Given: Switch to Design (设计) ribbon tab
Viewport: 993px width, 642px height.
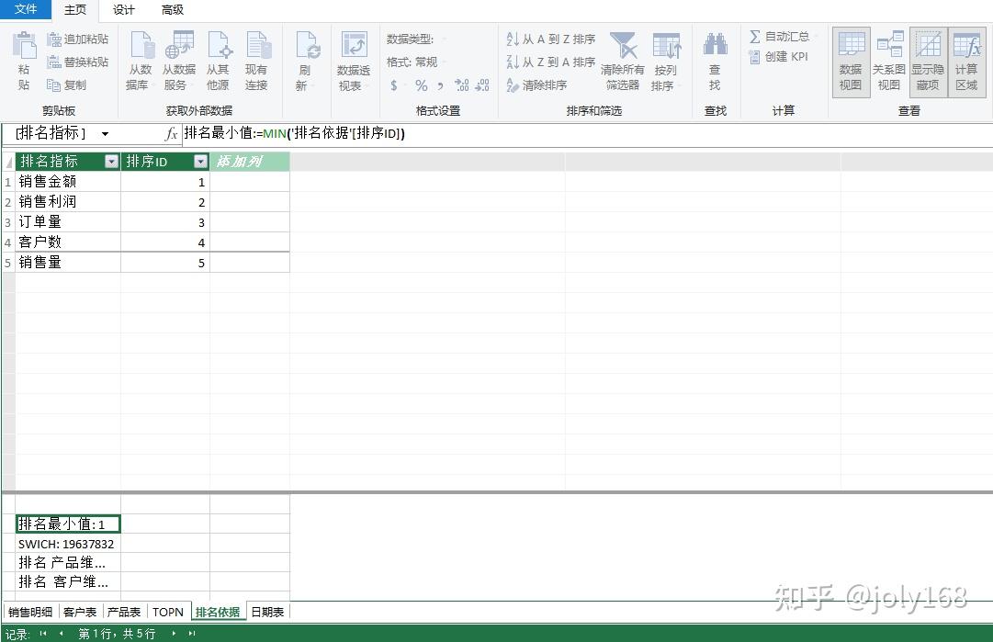Looking at the screenshot, I should click(123, 9).
